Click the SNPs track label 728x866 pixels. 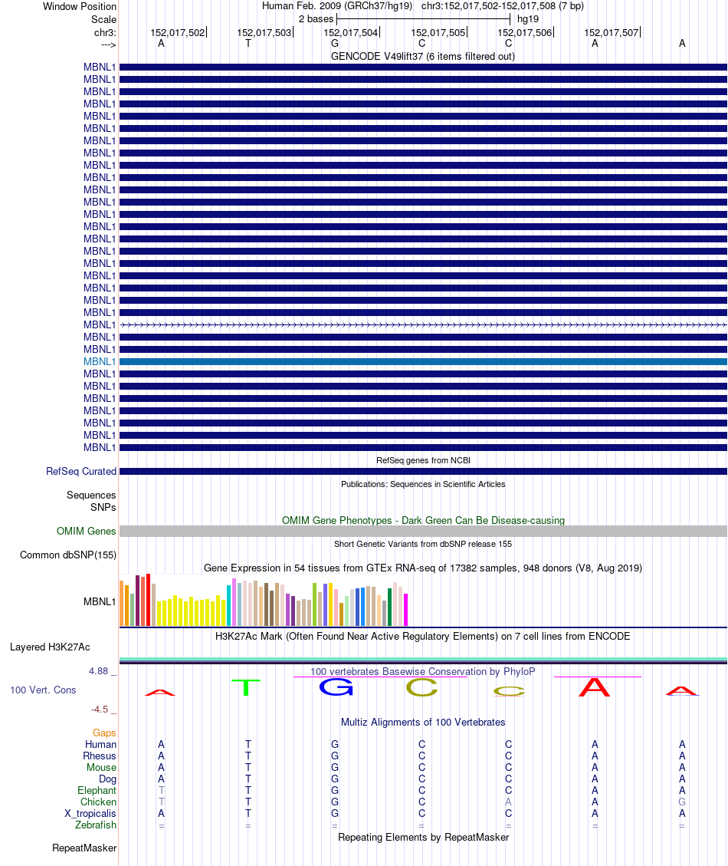(x=103, y=507)
